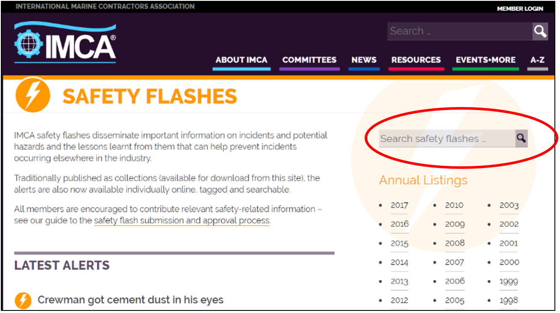Click the IMCA logo in header
This screenshot has width=560, height=313.
tap(65, 43)
